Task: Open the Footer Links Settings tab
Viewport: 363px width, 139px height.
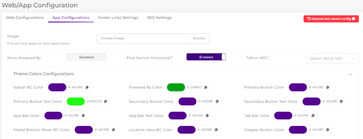Action: point(118,18)
